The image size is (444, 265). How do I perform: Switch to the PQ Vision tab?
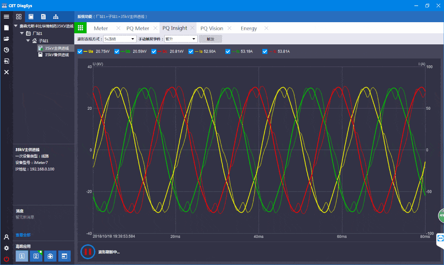click(x=212, y=28)
